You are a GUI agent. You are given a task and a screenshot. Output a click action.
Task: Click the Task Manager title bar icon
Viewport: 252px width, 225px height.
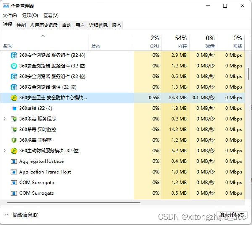click(6, 6)
